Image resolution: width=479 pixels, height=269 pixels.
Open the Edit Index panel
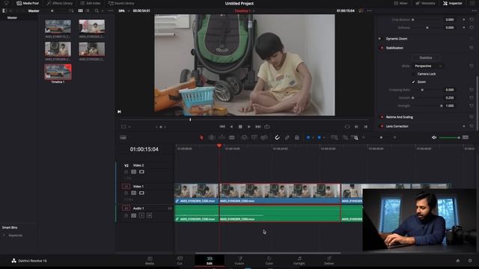point(90,3)
